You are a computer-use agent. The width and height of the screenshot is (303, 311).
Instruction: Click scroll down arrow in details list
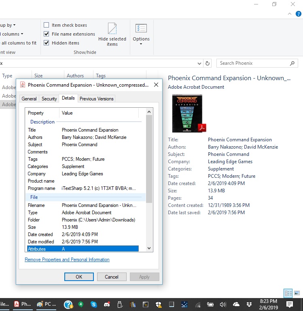tap(149, 248)
